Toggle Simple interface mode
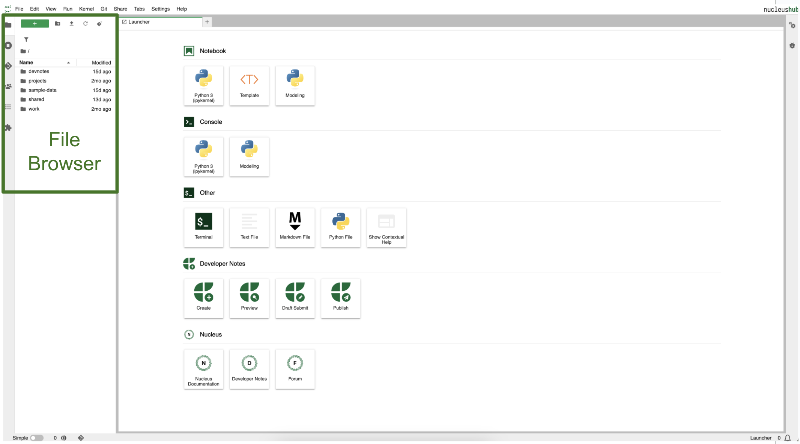800x444 pixels. (37, 438)
